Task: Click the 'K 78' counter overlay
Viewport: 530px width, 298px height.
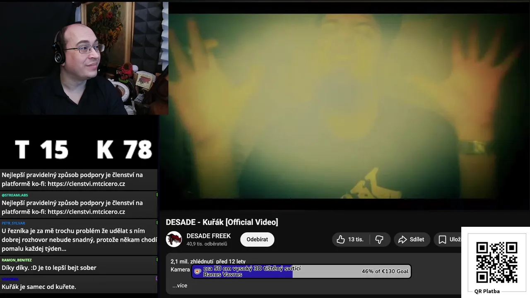Action: pos(125,149)
